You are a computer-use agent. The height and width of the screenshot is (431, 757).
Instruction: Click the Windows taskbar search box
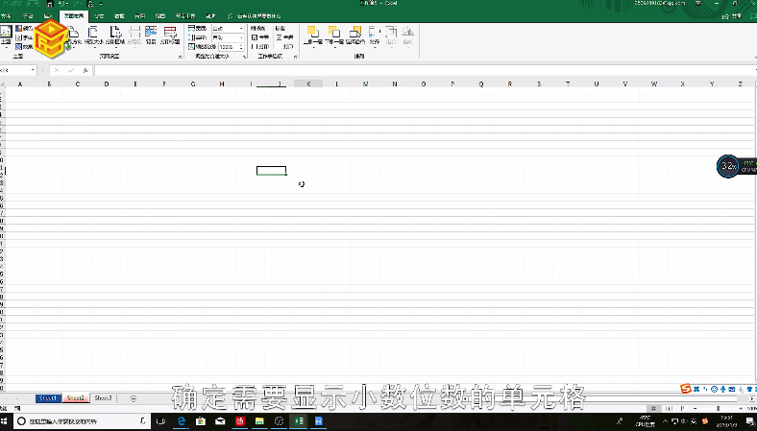pos(67,421)
